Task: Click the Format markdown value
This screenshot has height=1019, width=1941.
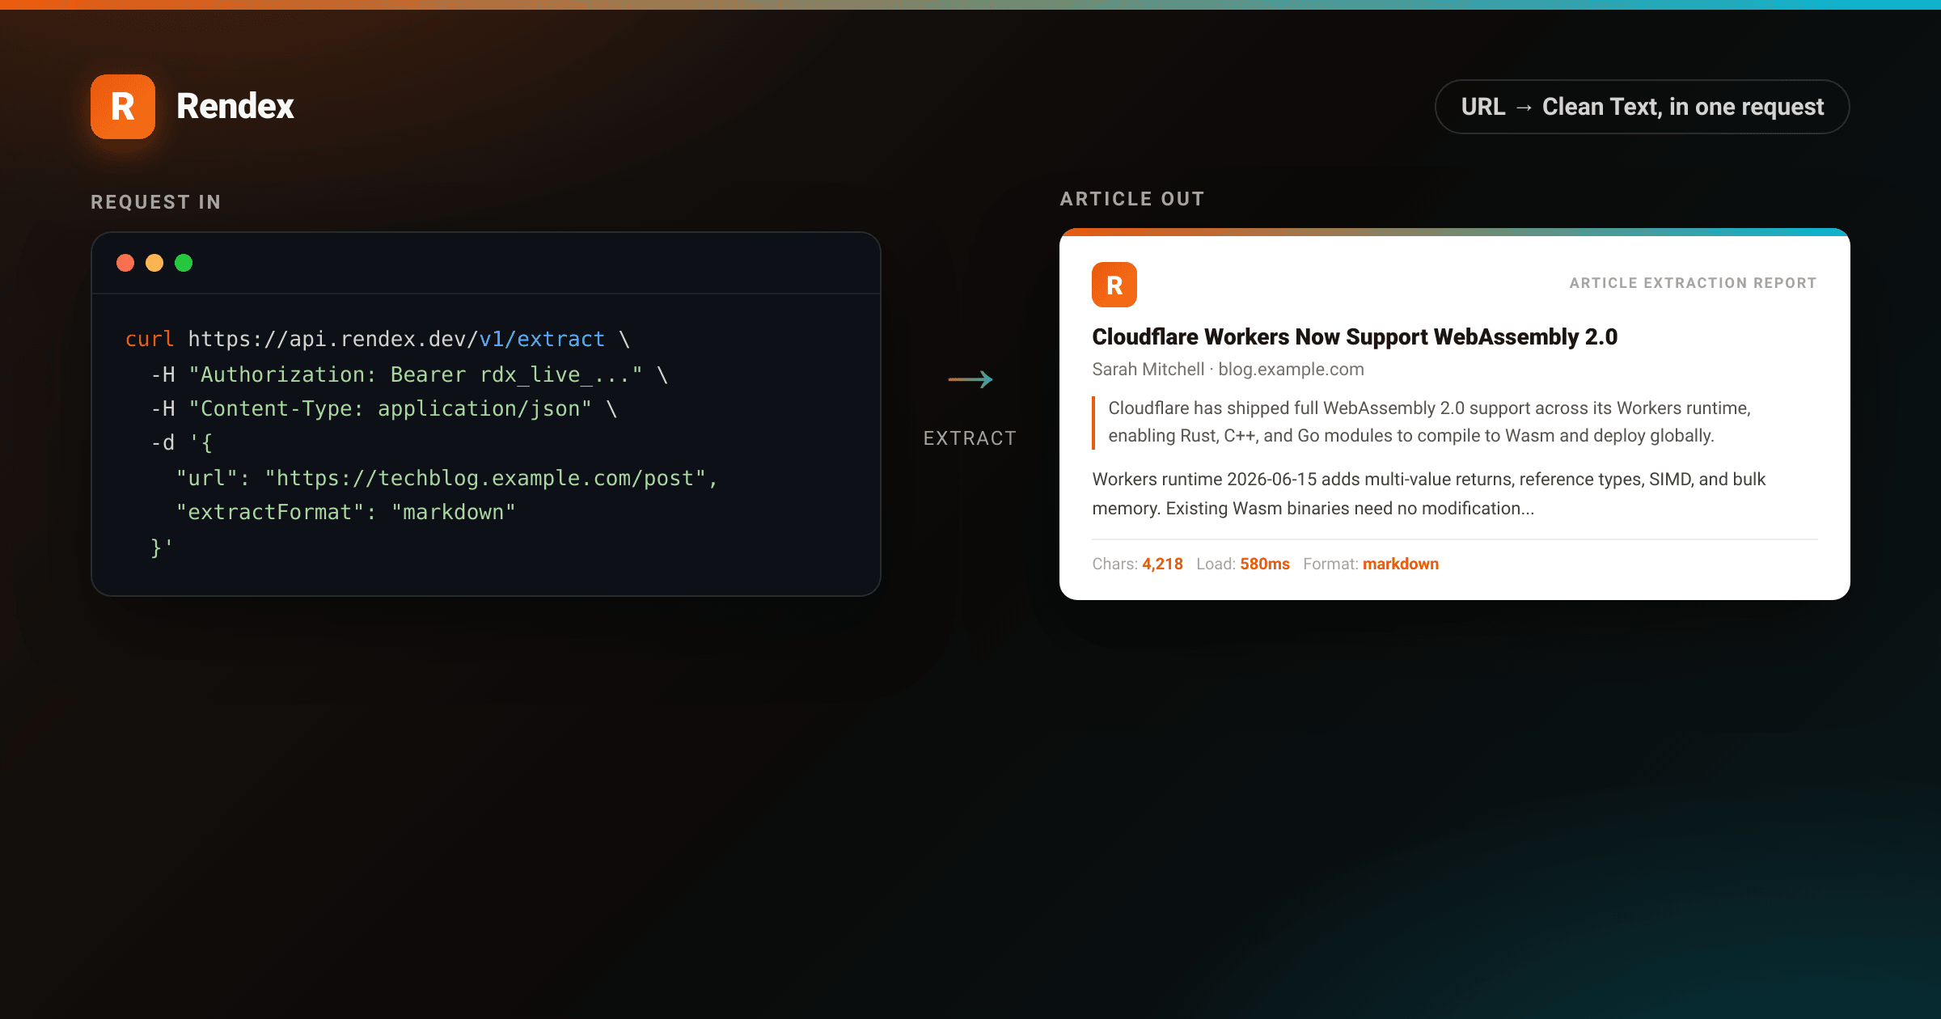Action: (1401, 564)
